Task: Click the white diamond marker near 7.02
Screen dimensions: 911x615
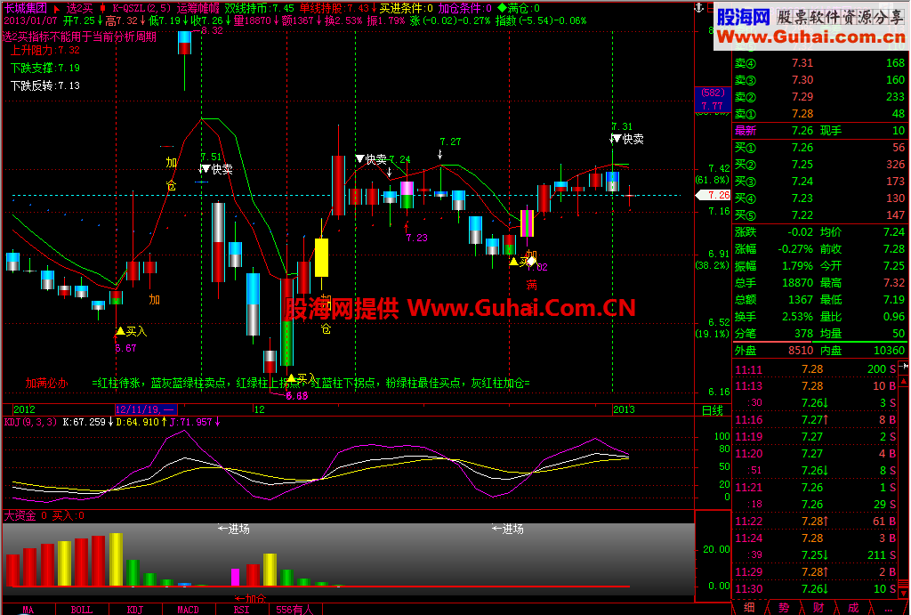Action: 531,261
